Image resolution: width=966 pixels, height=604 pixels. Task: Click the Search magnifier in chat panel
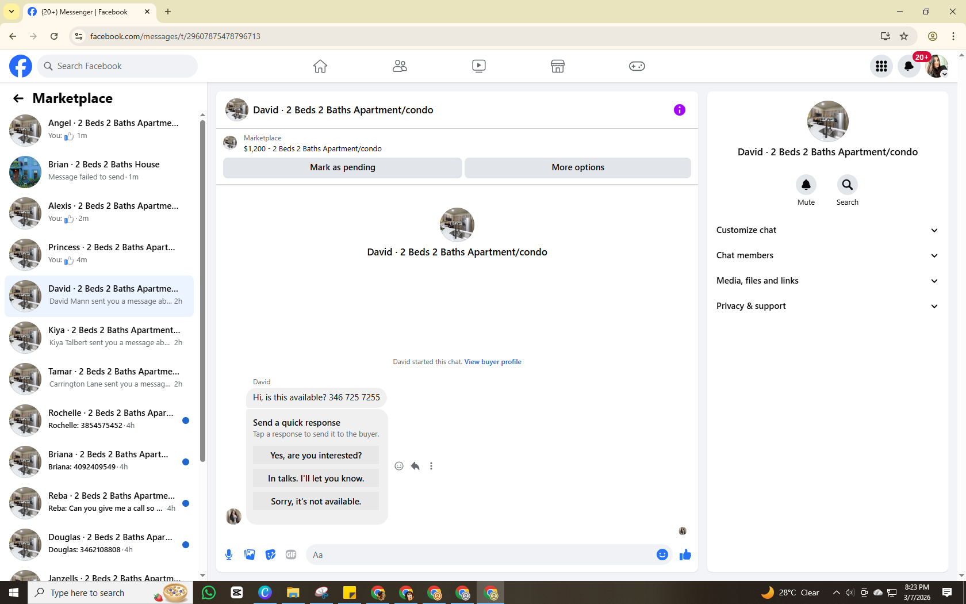point(848,185)
